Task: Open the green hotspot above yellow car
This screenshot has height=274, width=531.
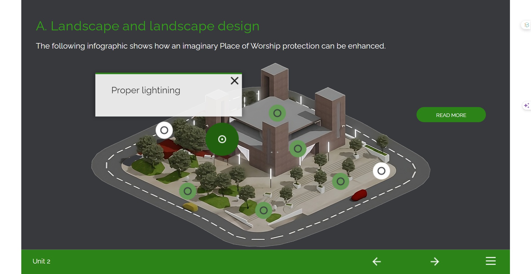Action: [x=188, y=191]
